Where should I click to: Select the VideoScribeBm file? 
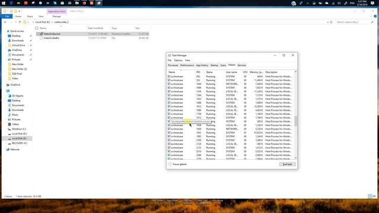tap(52, 38)
